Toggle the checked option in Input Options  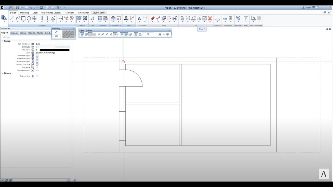coord(99,34)
